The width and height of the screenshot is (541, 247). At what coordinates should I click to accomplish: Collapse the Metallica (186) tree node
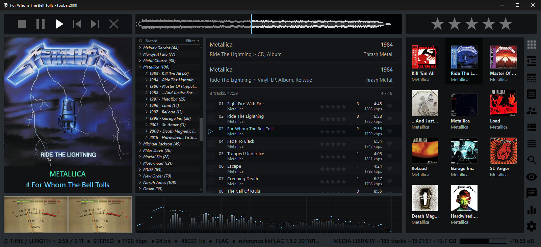[x=140, y=67]
